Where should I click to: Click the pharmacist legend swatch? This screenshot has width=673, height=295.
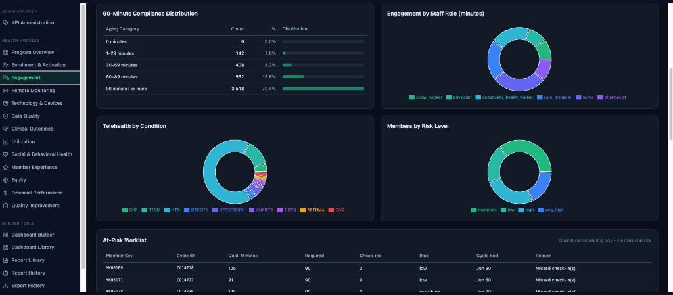(x=600, y=97)
